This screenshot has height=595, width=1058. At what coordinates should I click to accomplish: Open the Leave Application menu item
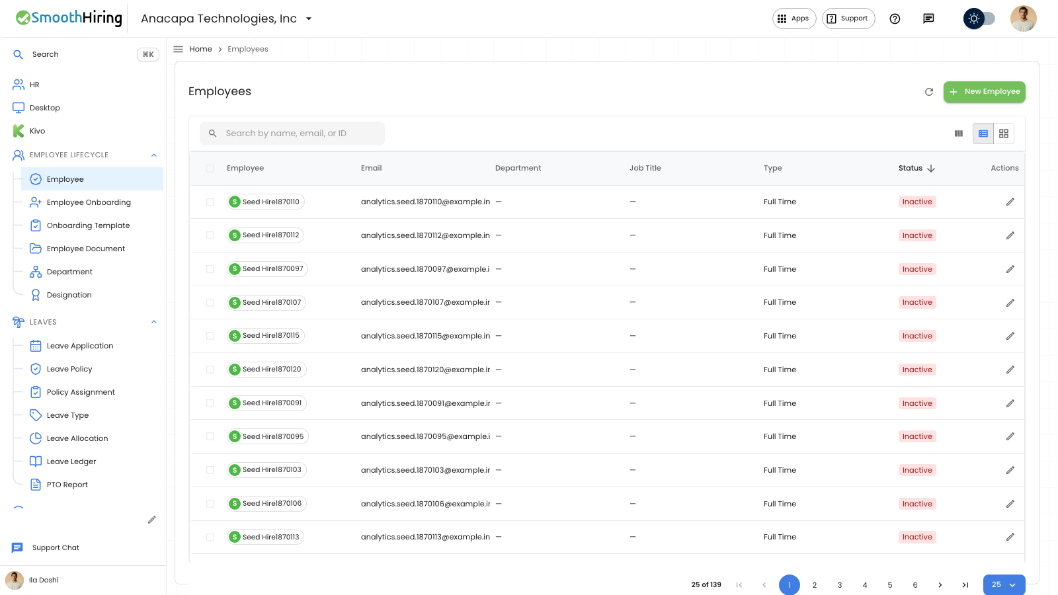(x=80, y=346)
